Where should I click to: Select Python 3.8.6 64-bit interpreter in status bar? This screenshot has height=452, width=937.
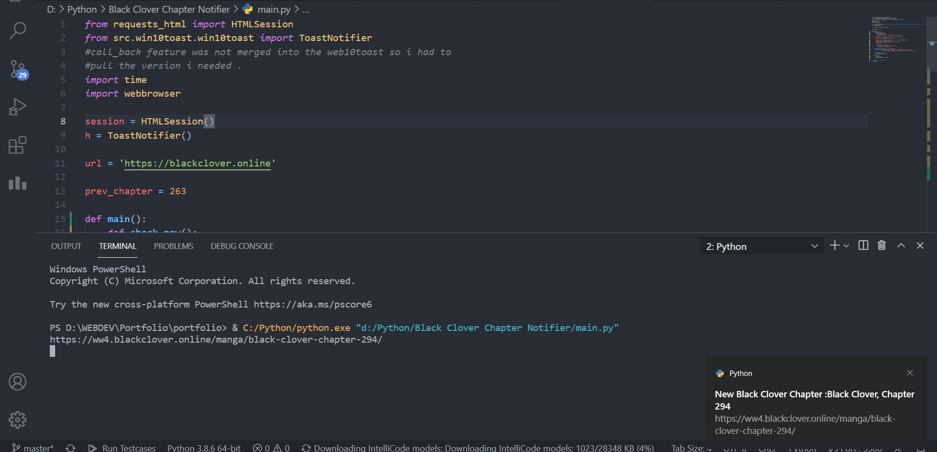tap(204, 448)
